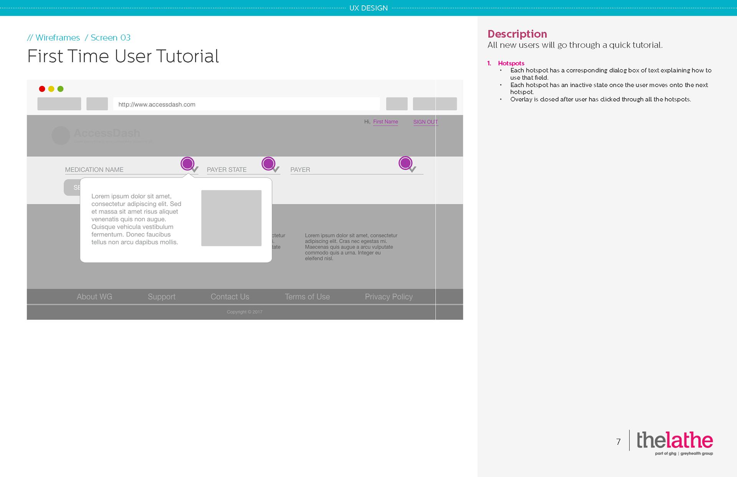Viewport: 737px width, 477px height.
Task: Click the browser URL address bar
Action: click(246, 104)
